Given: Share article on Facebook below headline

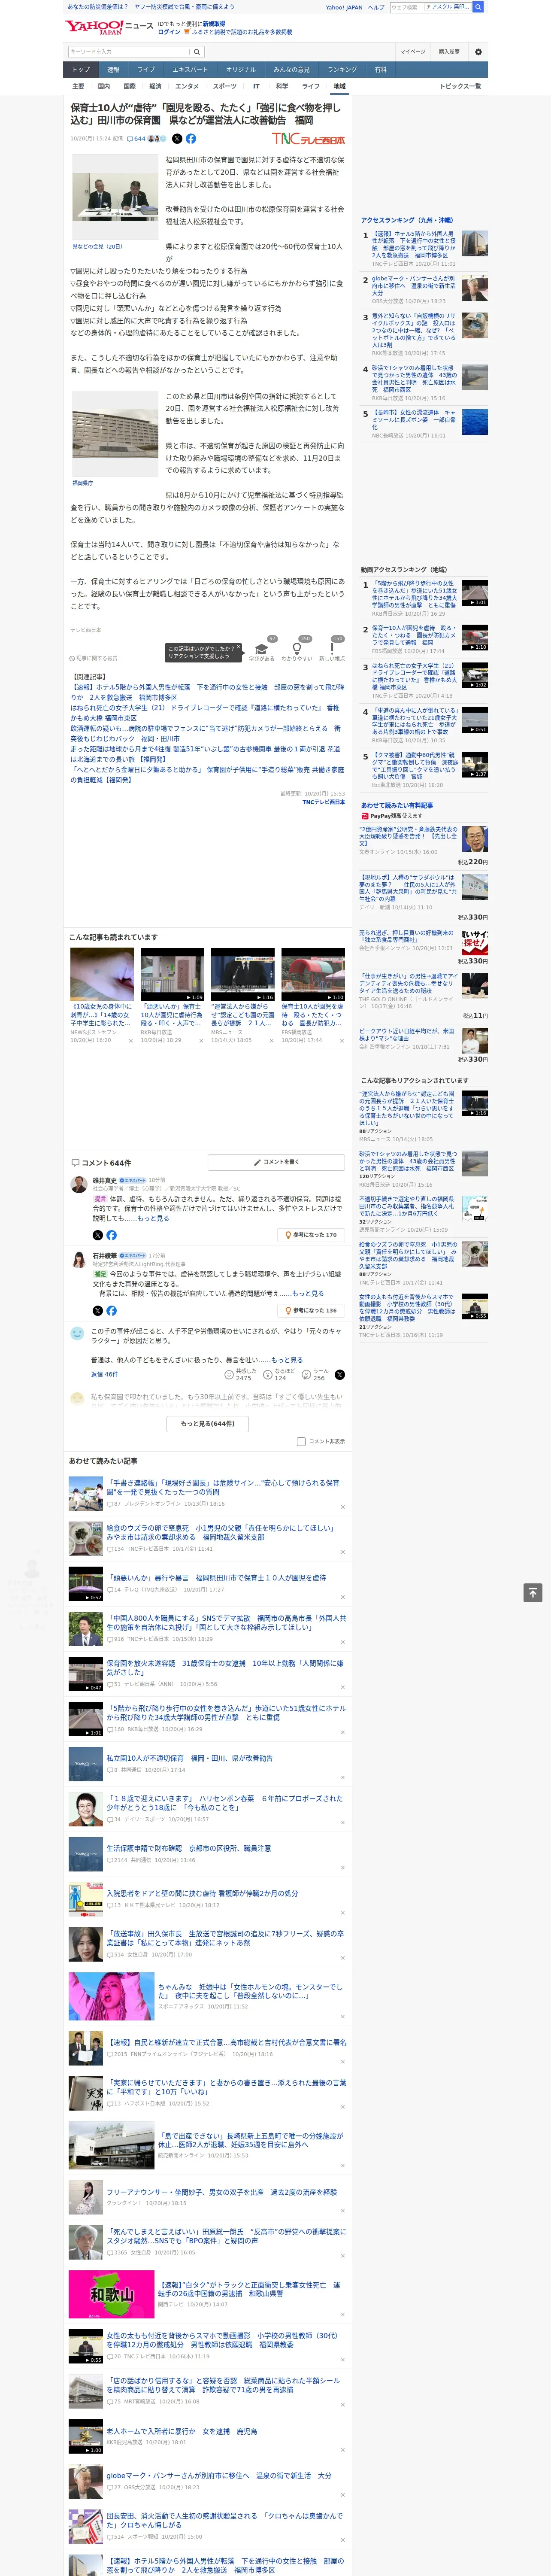Looking at the screenshot, I should 190,139.
